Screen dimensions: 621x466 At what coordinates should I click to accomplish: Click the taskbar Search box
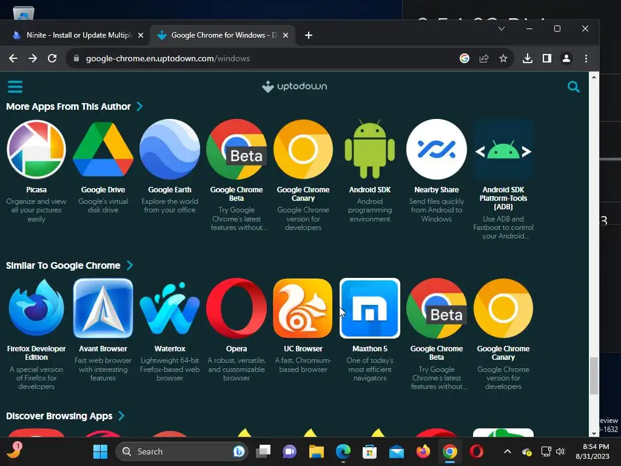(181, 451)
